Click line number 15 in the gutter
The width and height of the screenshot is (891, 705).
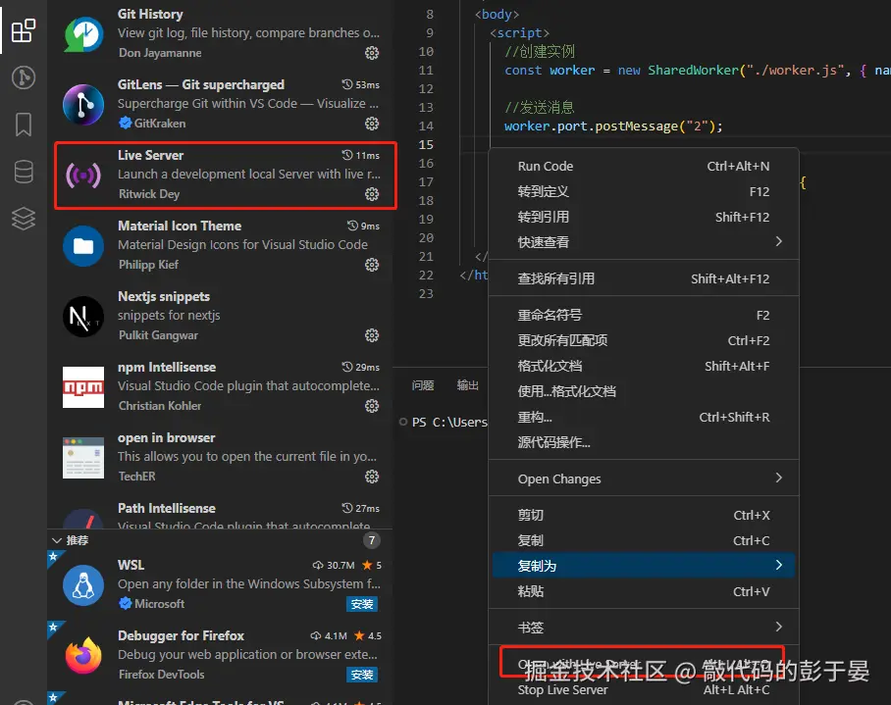[x=426, y=145]
